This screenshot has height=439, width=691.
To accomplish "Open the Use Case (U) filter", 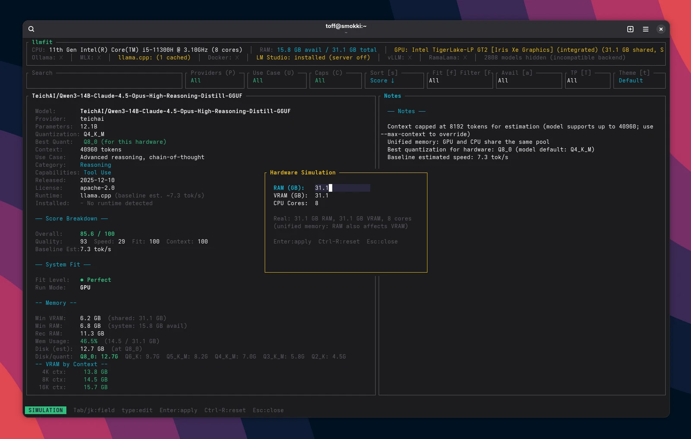I will [x=277, y=80].
